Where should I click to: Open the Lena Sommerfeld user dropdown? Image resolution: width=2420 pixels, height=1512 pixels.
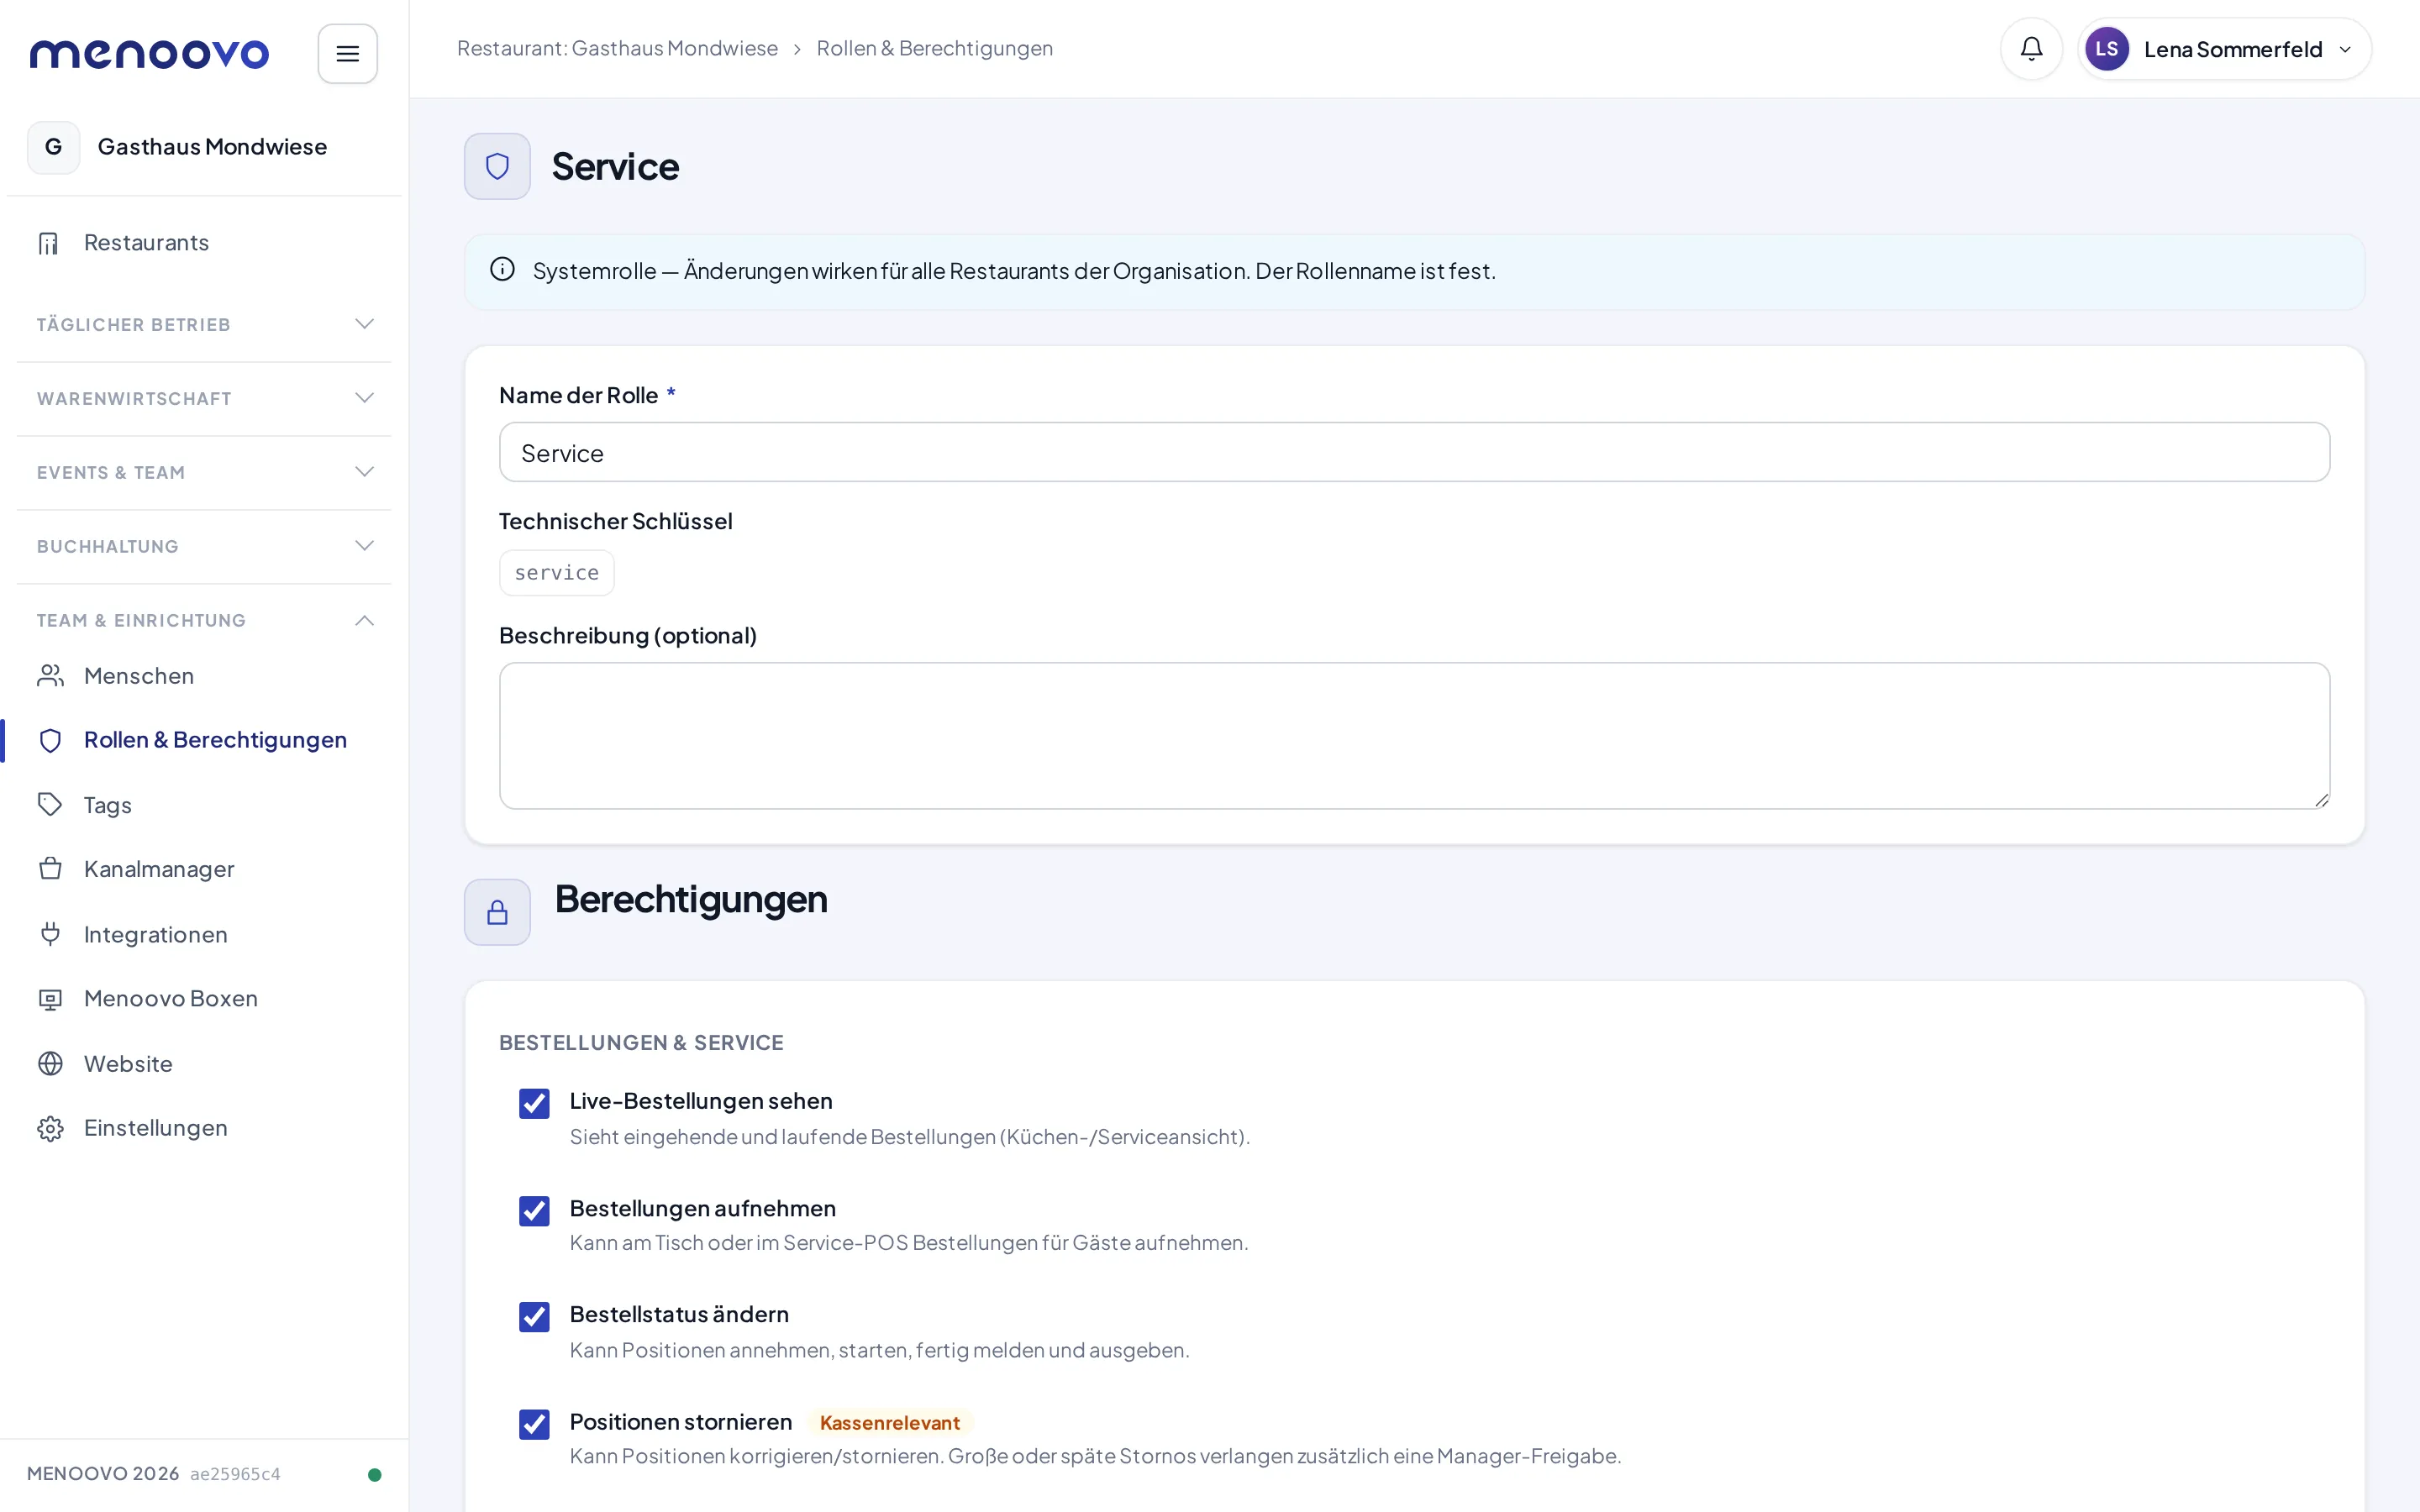(x=2224, y=49)
